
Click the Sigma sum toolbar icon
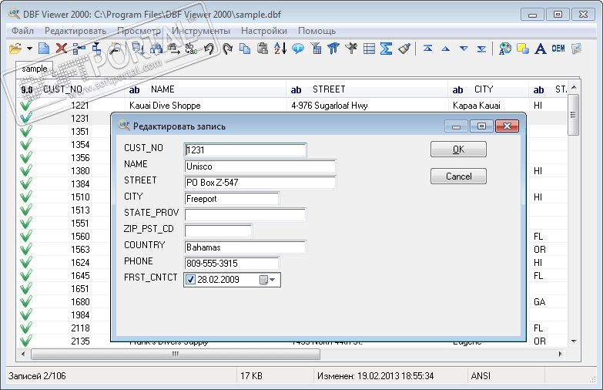click(386, 49)
